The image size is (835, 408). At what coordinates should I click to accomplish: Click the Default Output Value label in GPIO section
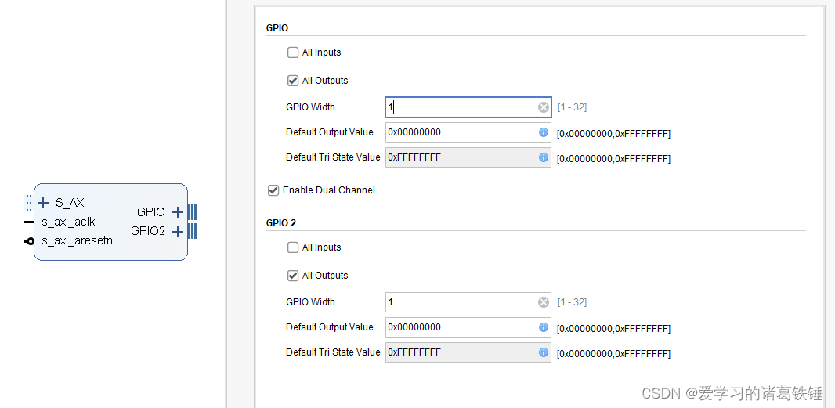pyautogui.click(x=330, y=132)
